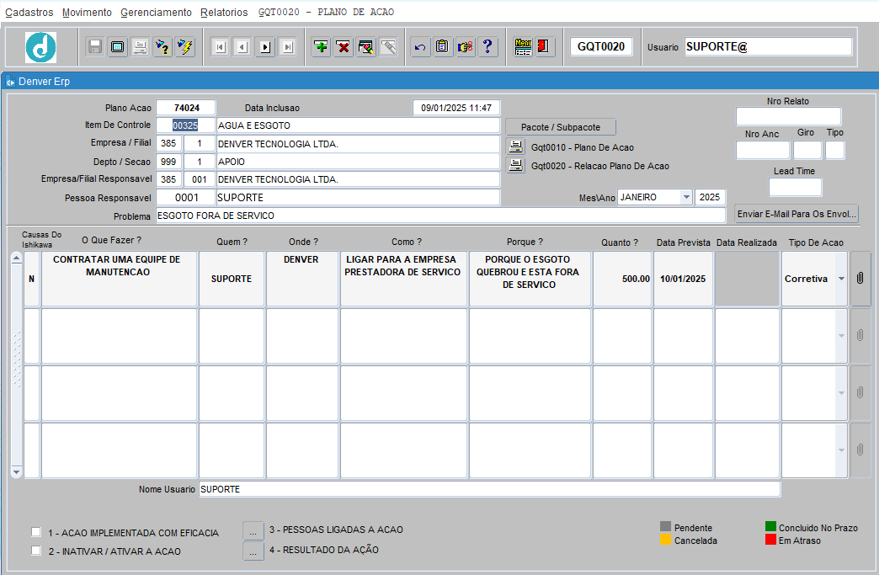Screen dimensions: 879x575
Task: Check Acao Implementada Com Eficacia box
Action: (36, 532)
